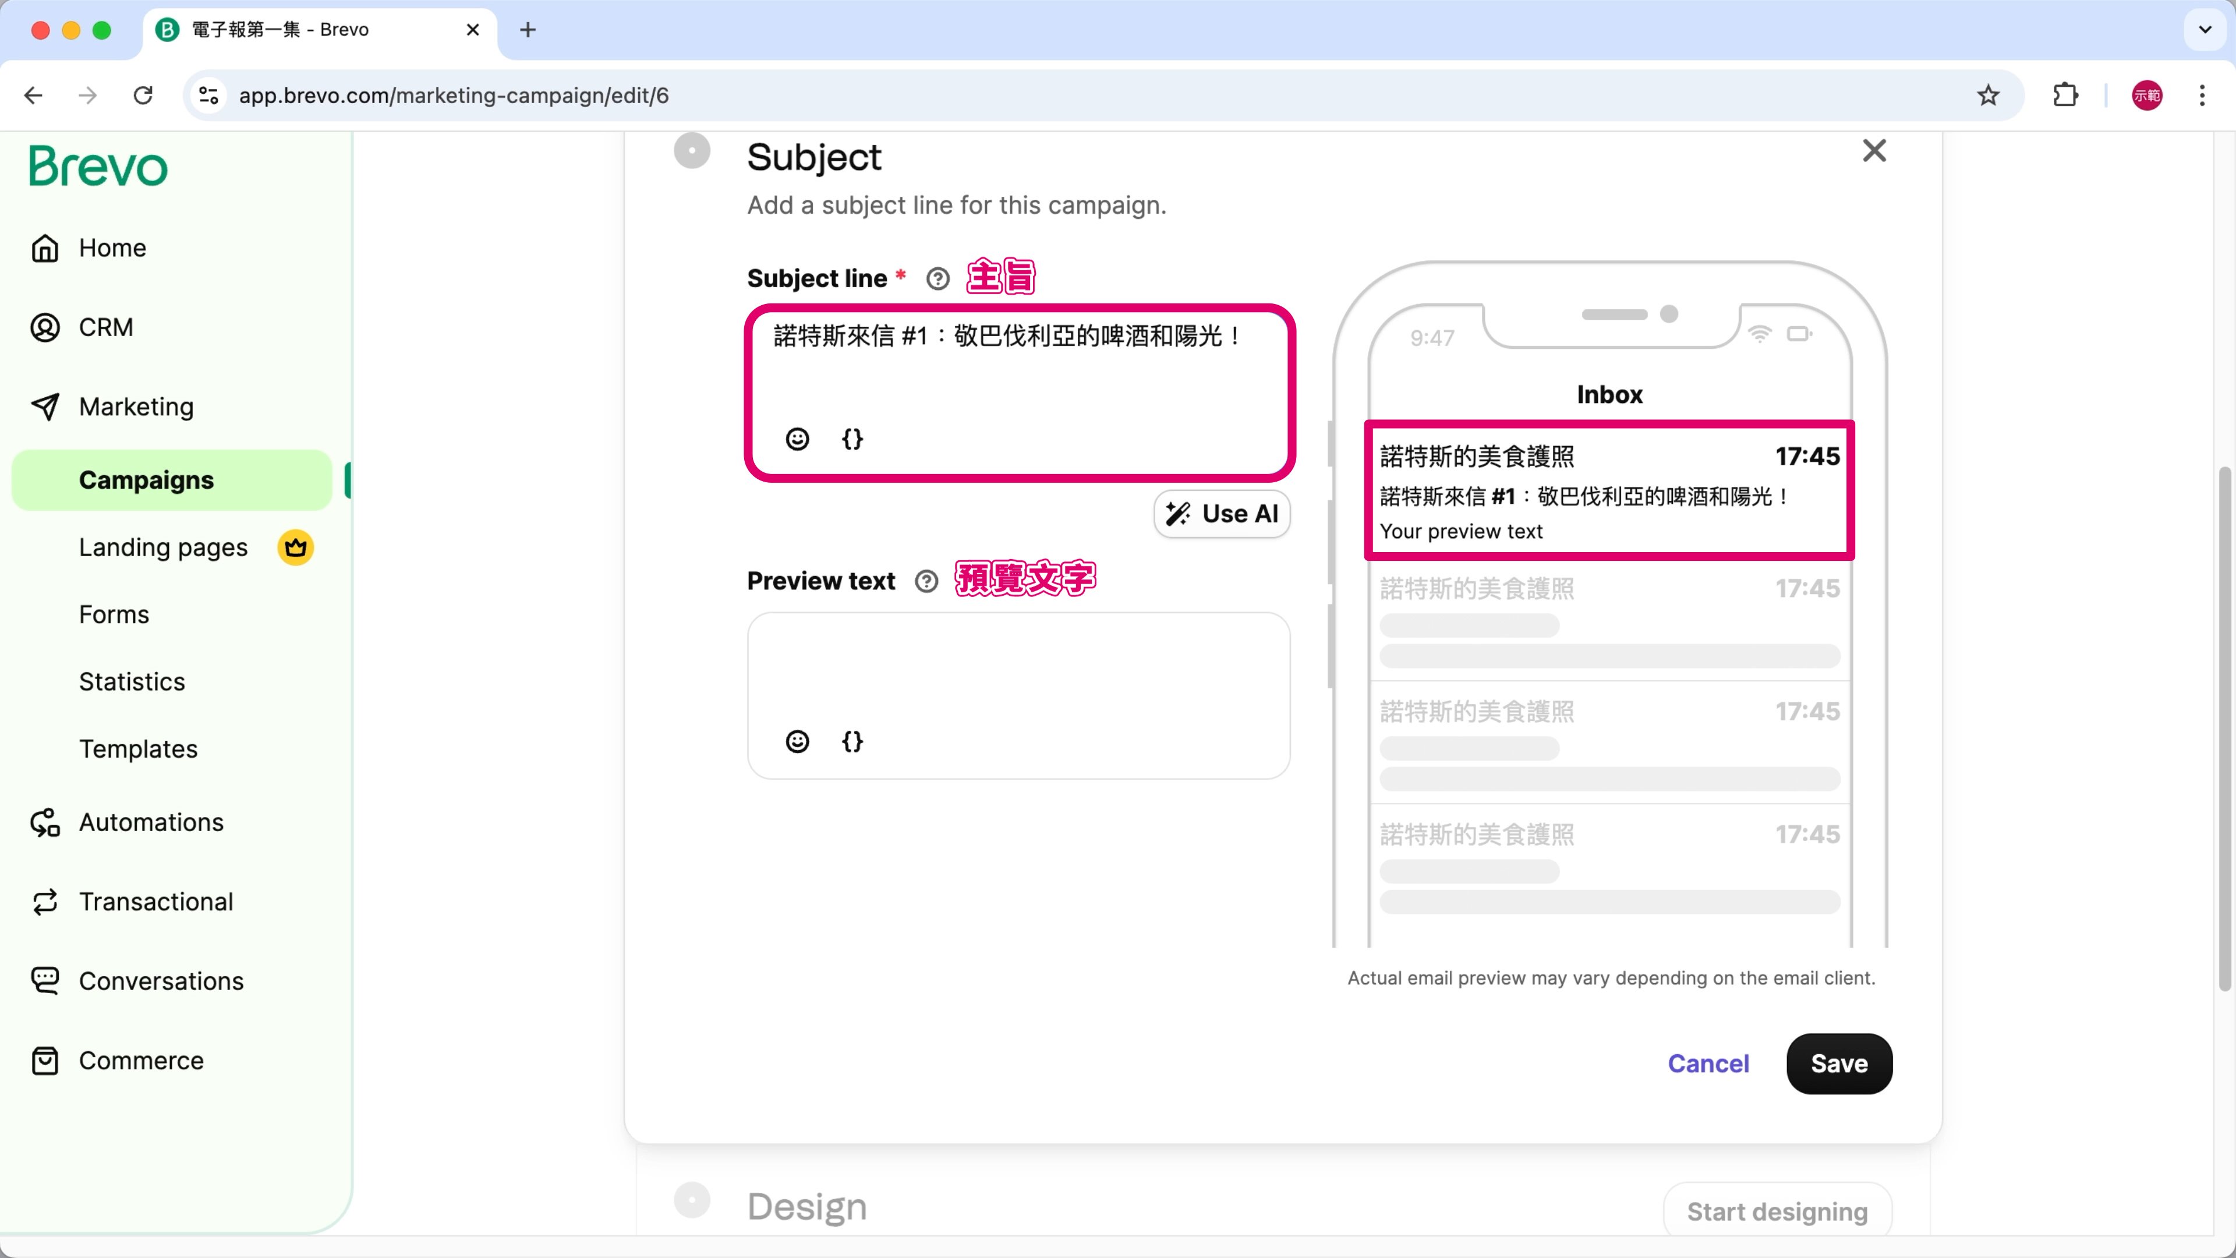This screenshot has width=2236, height=1258.
Task: Go to Statistics in sidebar
Action: pos(132,681)
